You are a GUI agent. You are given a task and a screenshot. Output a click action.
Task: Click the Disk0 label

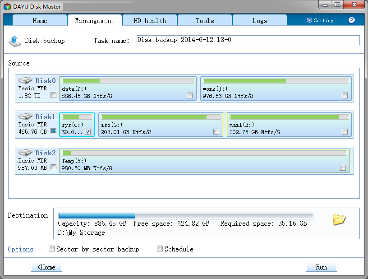click(x=46, y=80)
